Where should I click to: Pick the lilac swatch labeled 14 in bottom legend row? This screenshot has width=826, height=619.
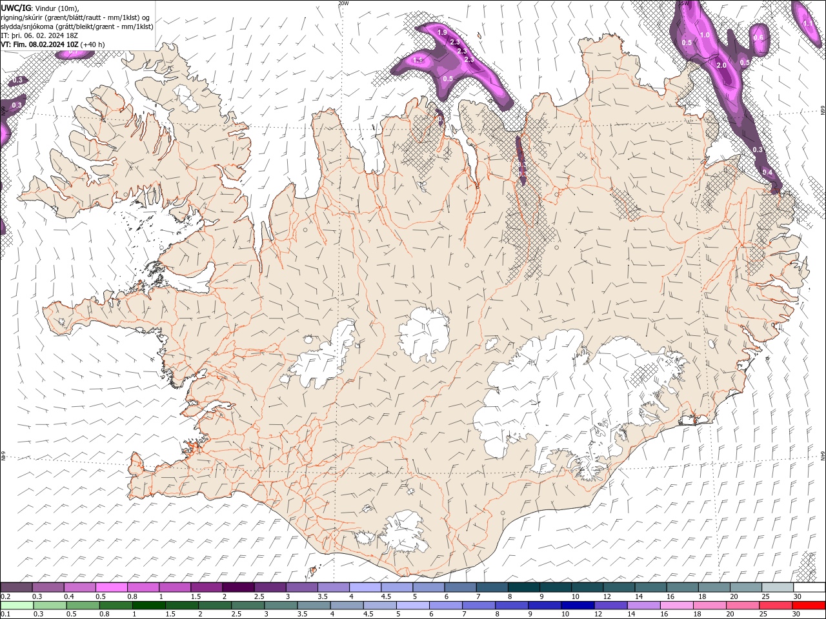click(x=643, y=605)
